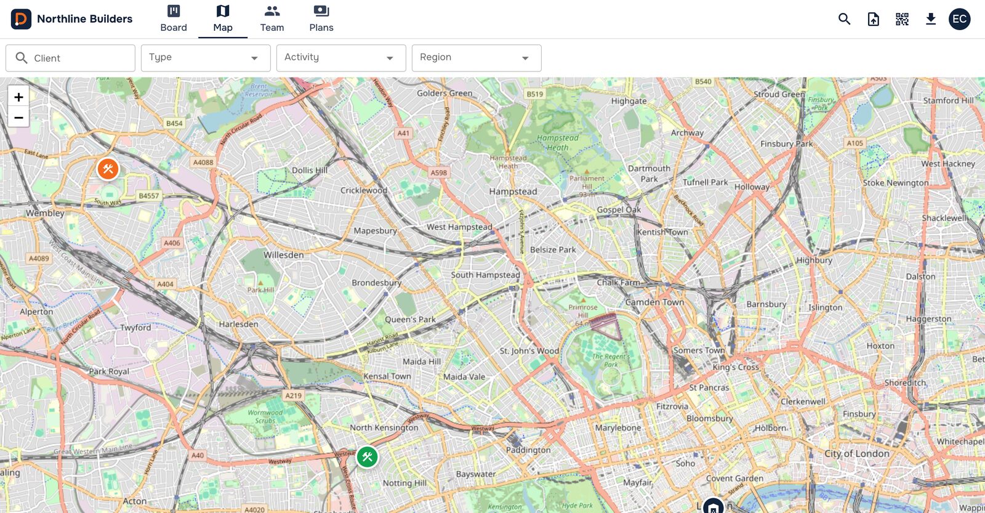Open the Board tab
Image resolution: width=985 pixels, height=513 pixels.
(174, 19)
